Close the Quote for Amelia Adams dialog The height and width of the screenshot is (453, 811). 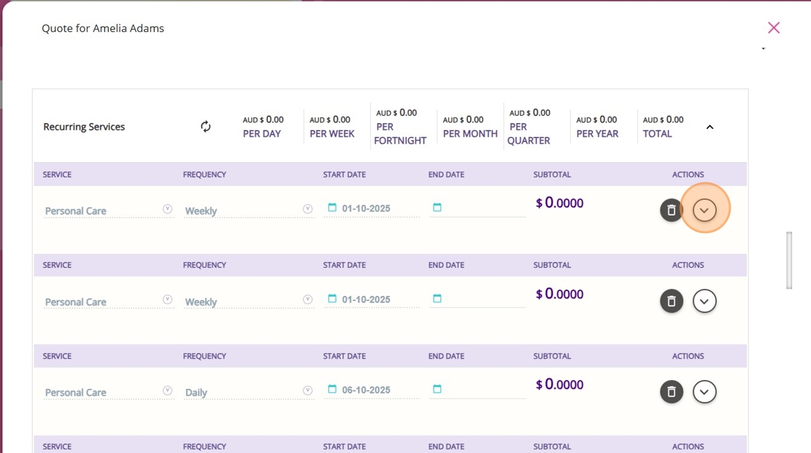pyautogui.click(x=773, y=27)
